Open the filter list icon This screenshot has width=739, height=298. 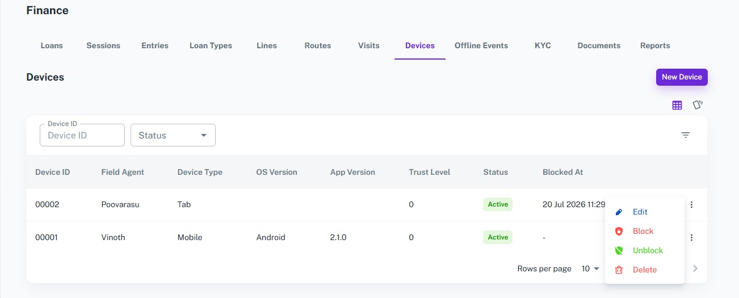click(686, 135)
